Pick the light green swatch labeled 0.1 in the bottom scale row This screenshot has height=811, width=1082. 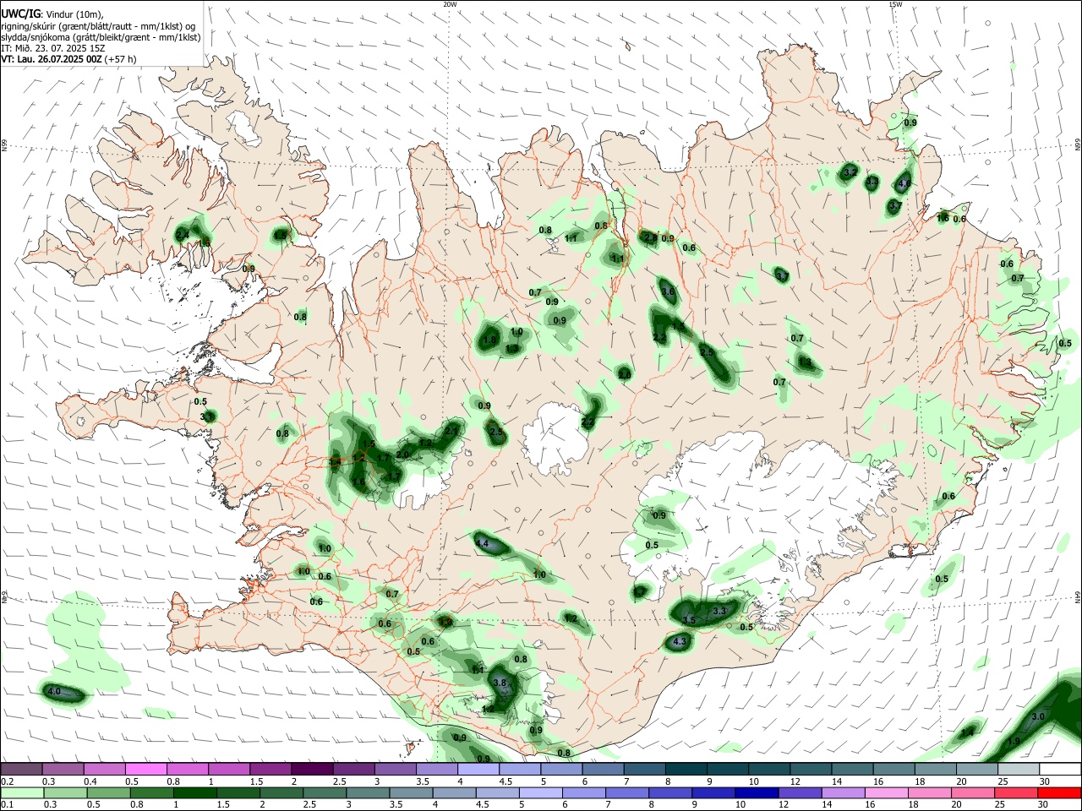[x=22, y=792]
